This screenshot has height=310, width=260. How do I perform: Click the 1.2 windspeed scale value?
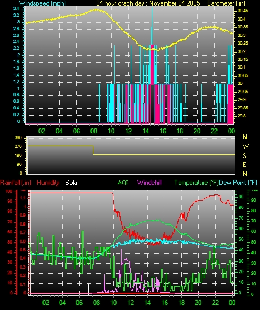coord(16,82)
